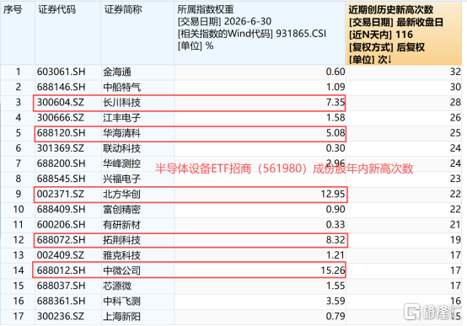
Task: Select stock name 芯源微
Action: 117,286
